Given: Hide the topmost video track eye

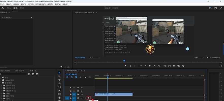Looking at the screenshot, I should [x=82, y=88].
